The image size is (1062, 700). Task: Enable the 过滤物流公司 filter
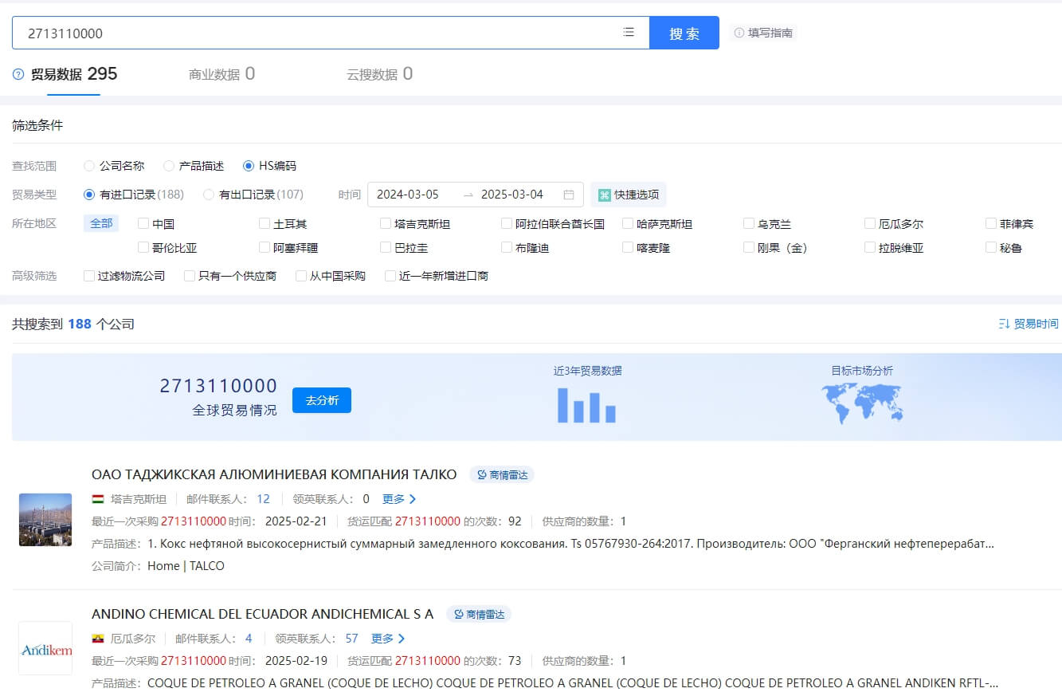89,276
